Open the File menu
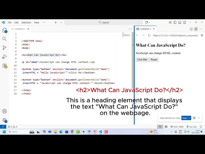The image size is (205, 154). coord(10,22)
